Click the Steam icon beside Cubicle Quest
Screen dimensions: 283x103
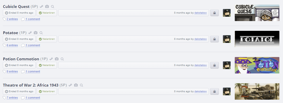pos(41,7)
